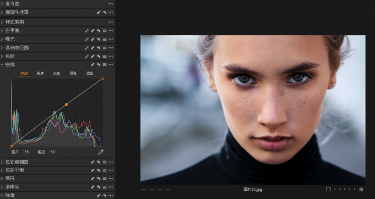375x199 pixels.
Task: Expand the 除雾 panel
Action: (2, 196)
